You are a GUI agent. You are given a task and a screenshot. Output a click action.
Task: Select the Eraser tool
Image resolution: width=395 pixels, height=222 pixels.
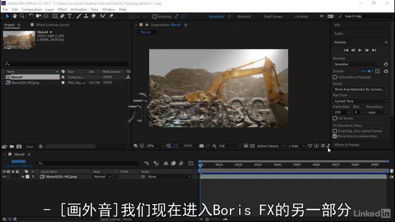pos(93,16)
